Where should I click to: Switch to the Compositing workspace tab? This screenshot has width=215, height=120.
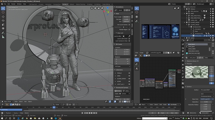[x=57, y=4]
